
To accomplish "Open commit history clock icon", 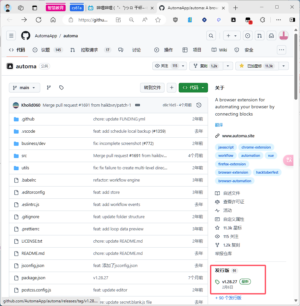I will tap(199, 105).
